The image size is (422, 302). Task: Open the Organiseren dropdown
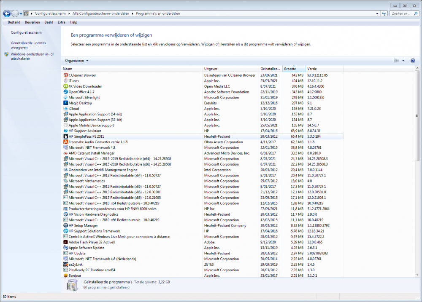click(x=76, y=61)
